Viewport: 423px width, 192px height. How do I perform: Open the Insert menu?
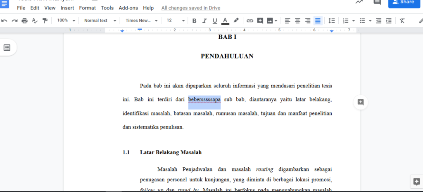[67, 8]
